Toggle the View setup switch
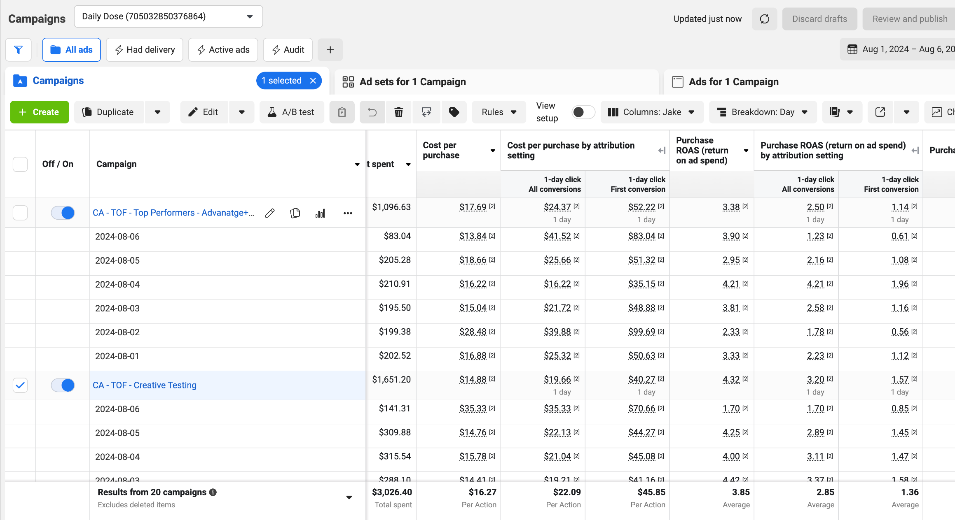 click(583, 112)
